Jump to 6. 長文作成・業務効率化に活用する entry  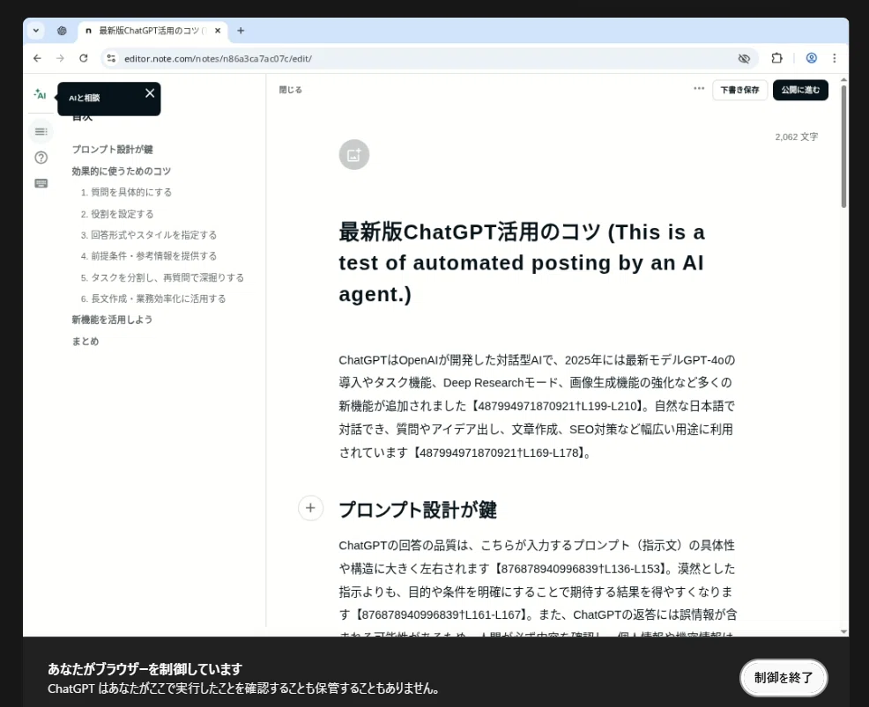point(153,298)
